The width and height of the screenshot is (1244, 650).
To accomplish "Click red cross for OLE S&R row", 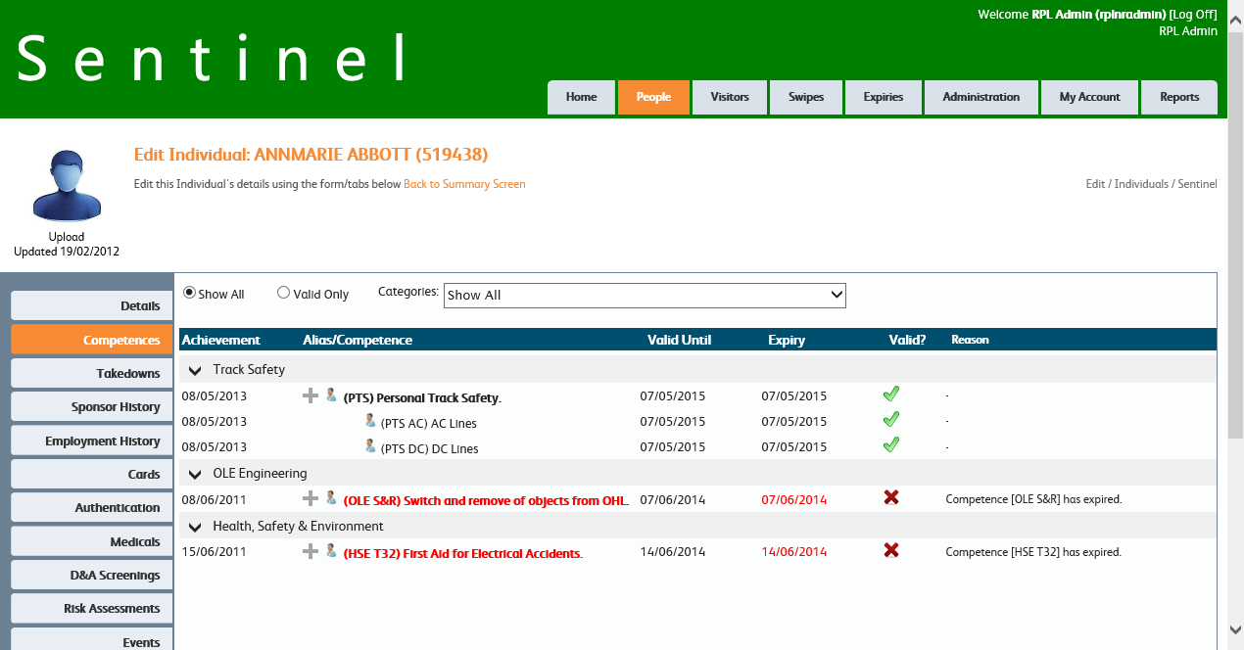I will click(x=891, y=497).
